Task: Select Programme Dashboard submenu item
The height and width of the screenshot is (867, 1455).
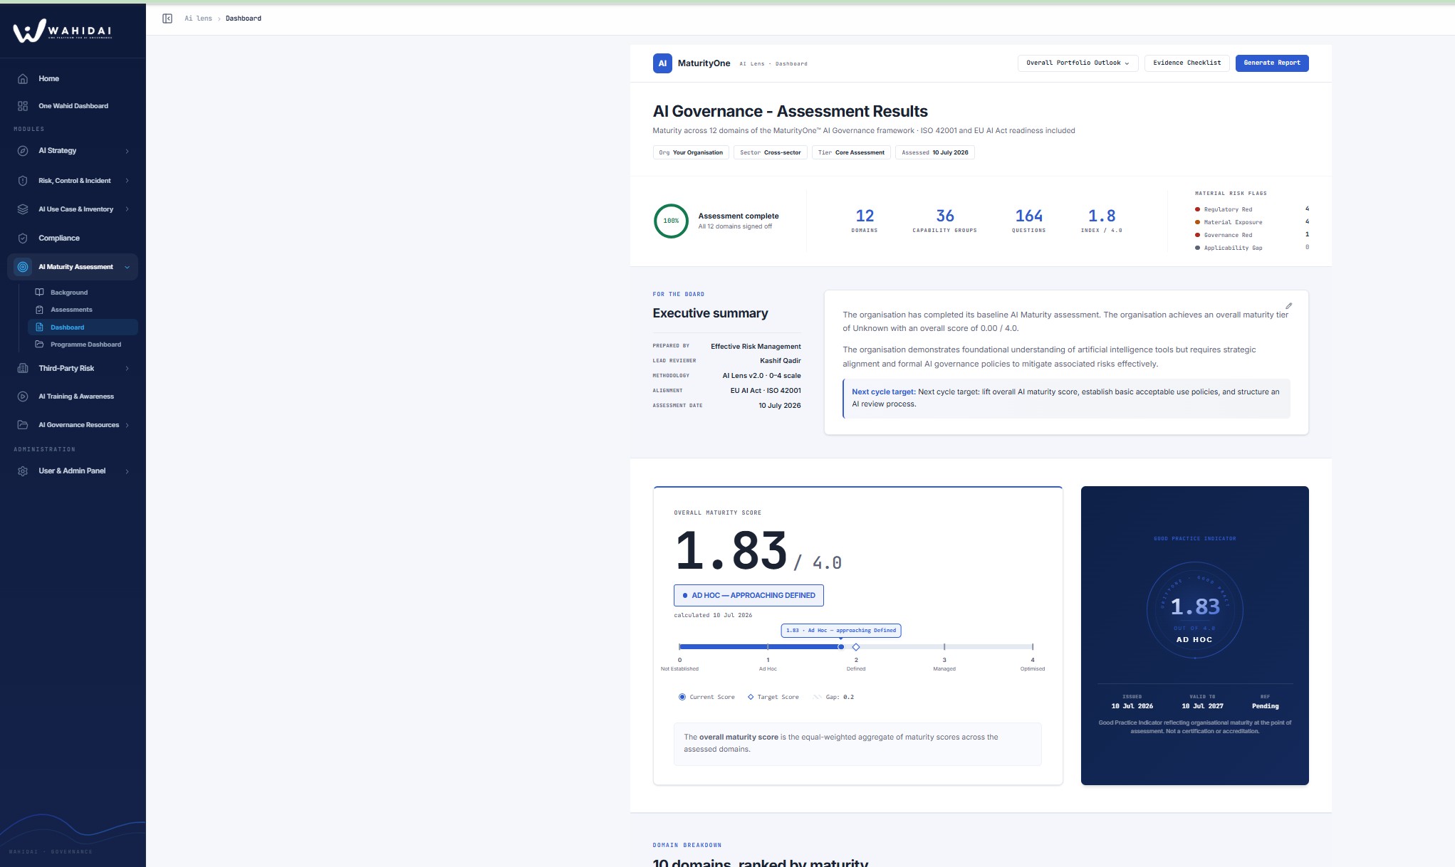Action: point(83,345)
